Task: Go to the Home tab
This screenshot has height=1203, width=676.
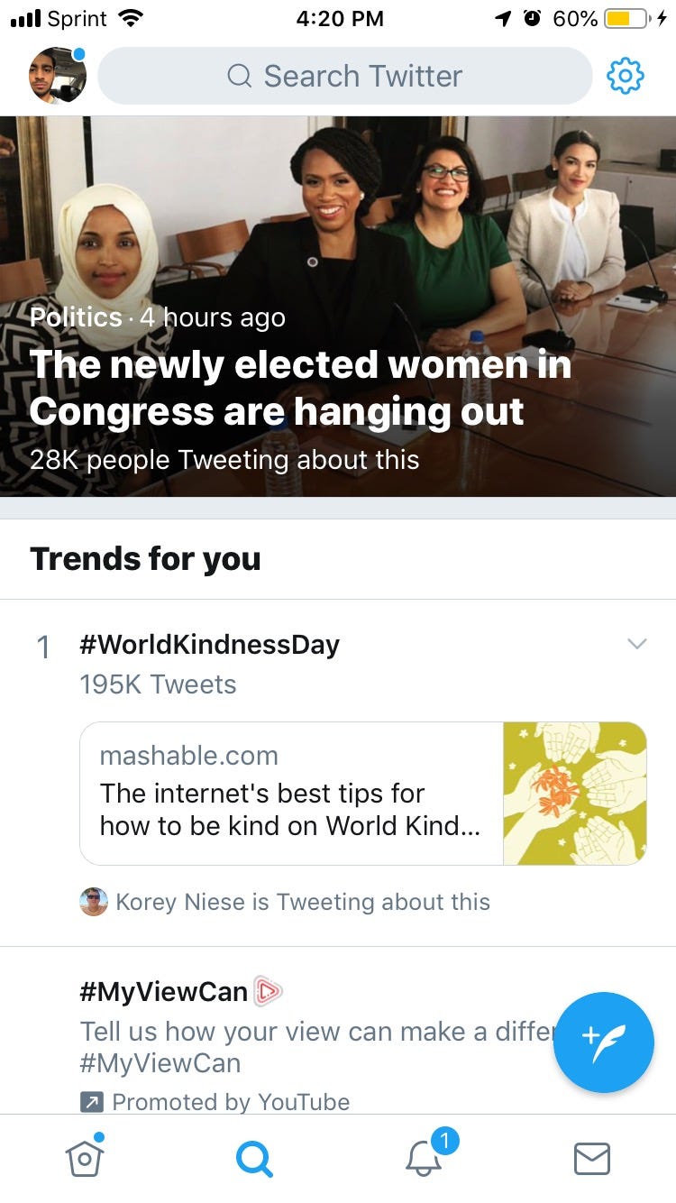Action: point(85,1159)
